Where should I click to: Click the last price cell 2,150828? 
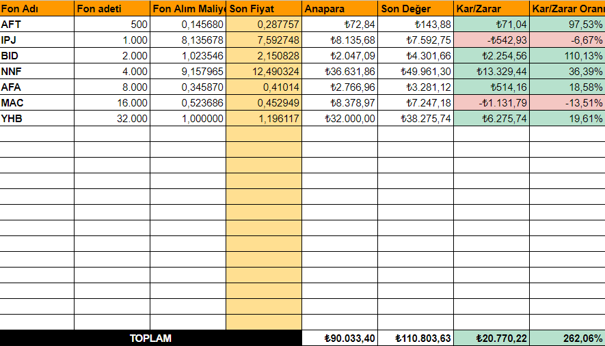coord(264,56)
